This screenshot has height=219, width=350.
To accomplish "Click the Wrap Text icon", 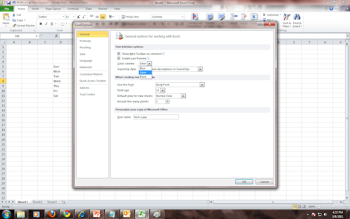I will coord(123,17).
